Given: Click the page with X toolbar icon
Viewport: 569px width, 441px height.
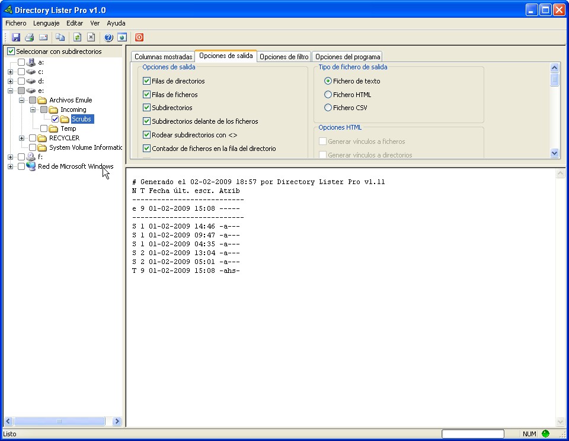Looking at the screenshot, I should [91, 37].
